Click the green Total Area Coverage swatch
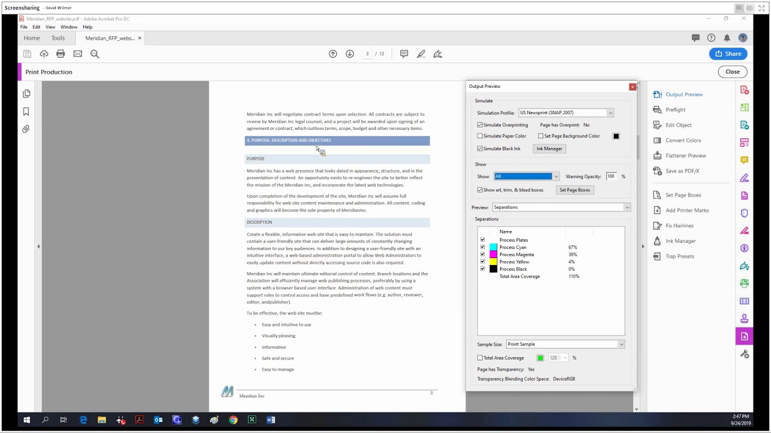 [x=540, y=358]
